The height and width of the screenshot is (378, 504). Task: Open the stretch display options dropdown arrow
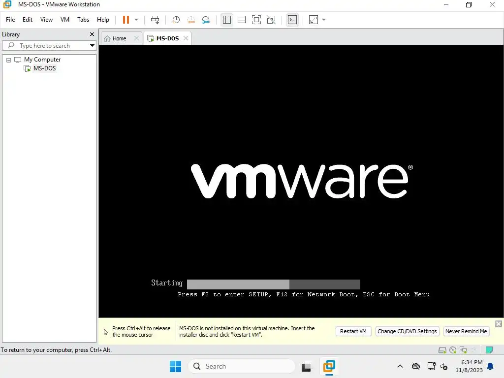coord(324,20)
